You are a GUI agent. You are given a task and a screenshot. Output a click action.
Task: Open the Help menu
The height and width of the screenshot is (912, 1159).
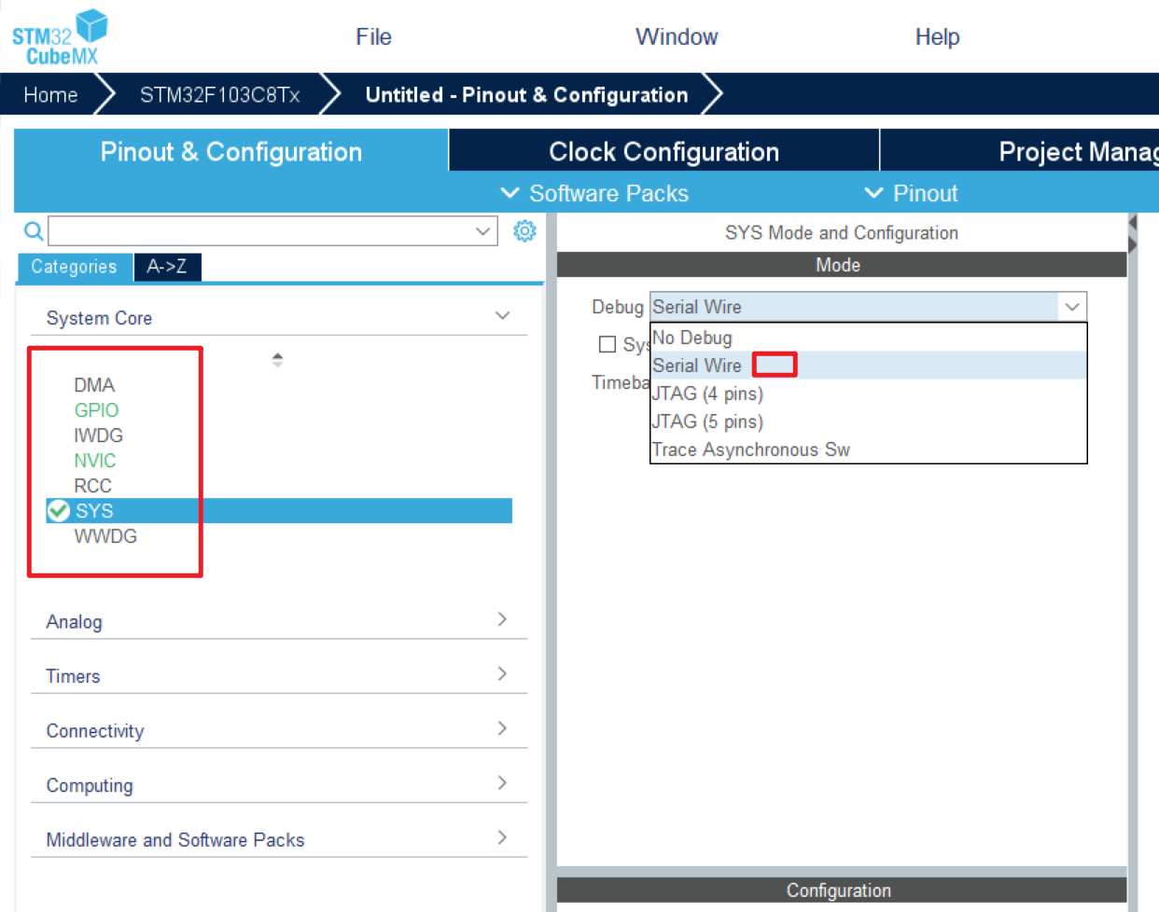tap(937, 36)
